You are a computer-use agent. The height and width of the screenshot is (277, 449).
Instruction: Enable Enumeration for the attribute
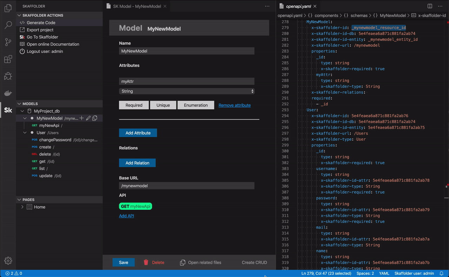[196, 105]
